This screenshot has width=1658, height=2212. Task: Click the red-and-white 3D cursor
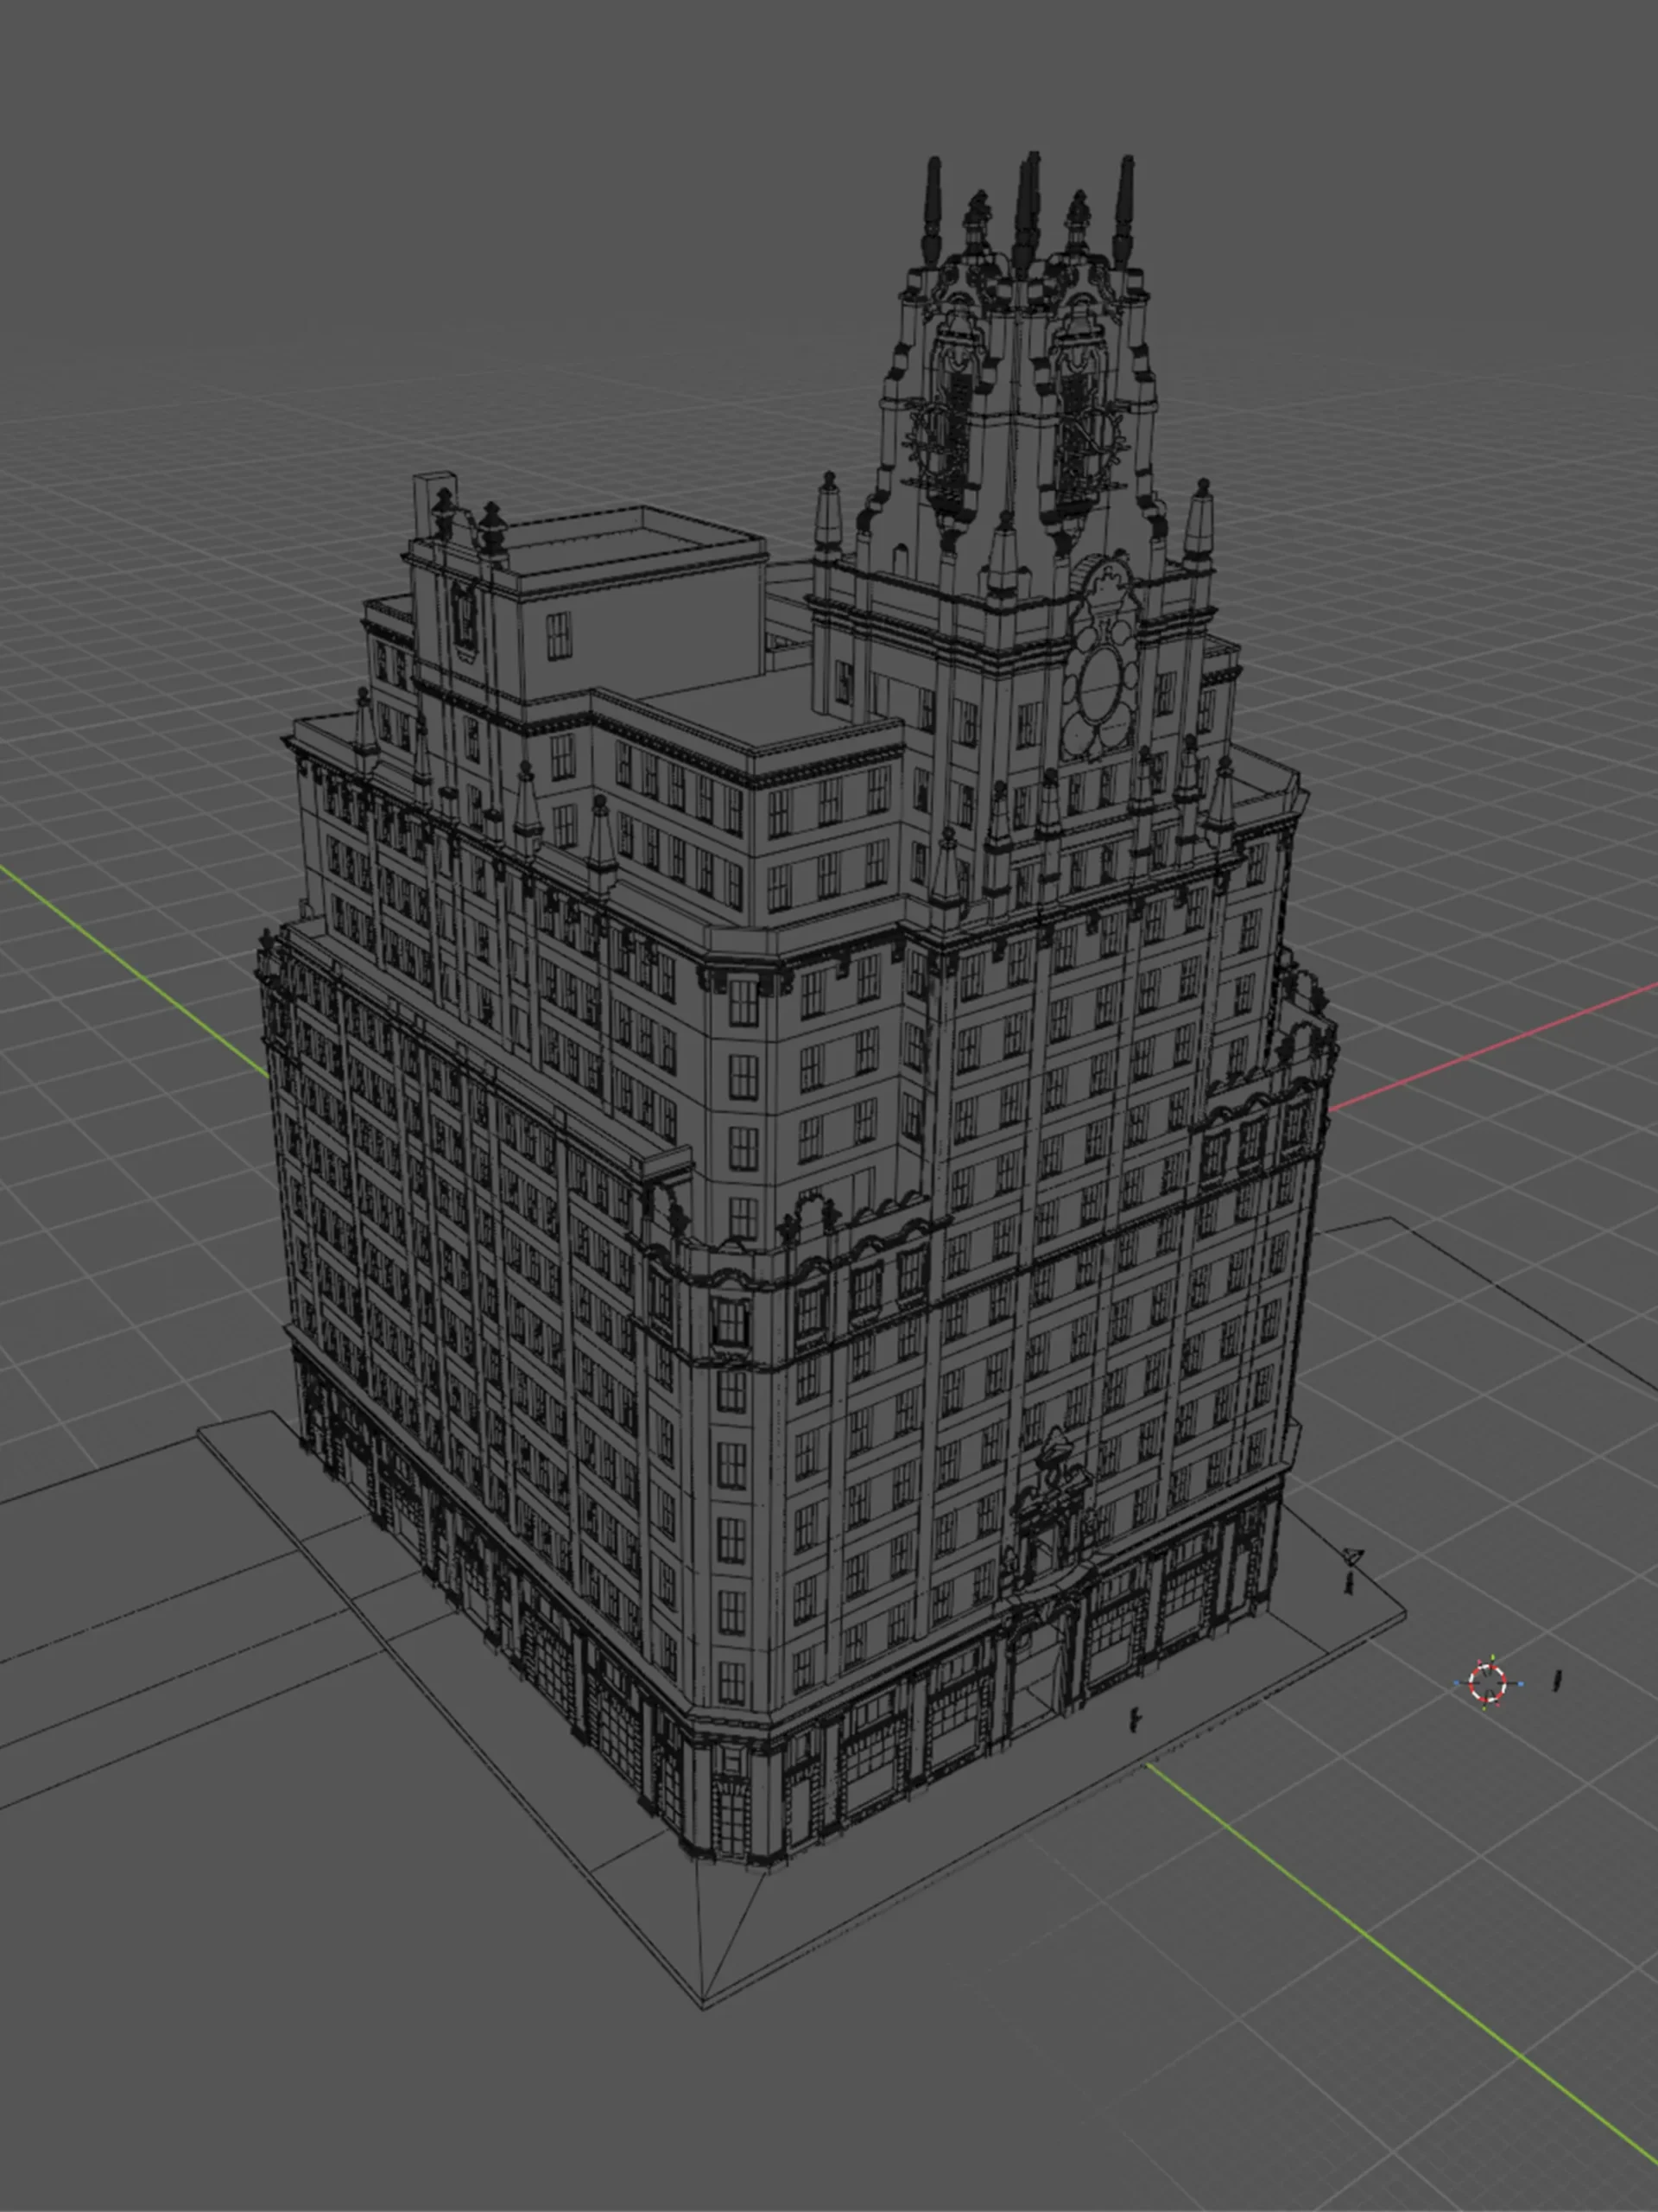coord(1487,1682)
